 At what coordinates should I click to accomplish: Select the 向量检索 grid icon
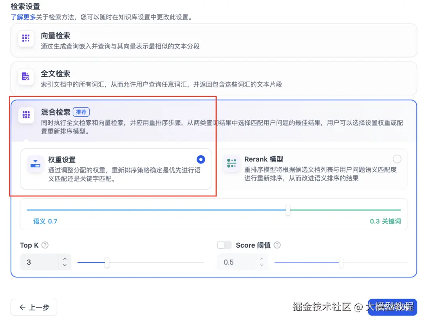tap(25, 38)
